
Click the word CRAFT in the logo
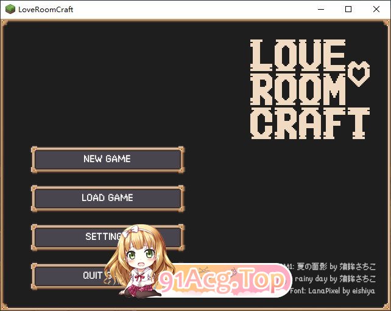pyautogui.click(x=310, y=123)
